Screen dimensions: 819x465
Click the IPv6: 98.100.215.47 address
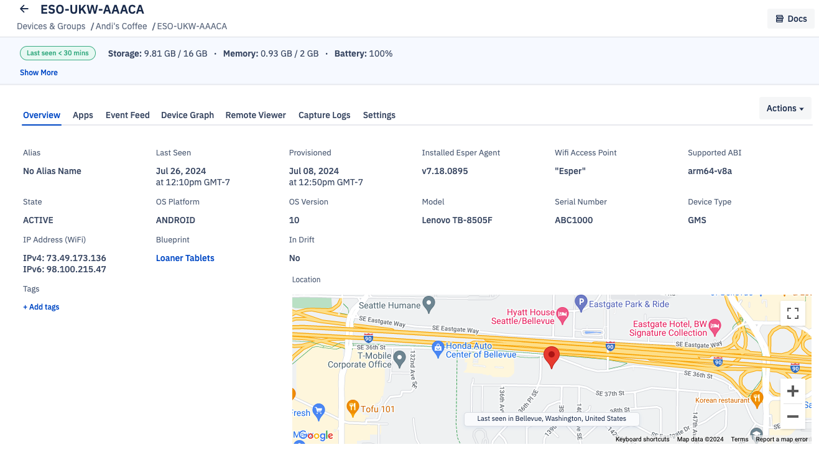(x=65, y=269)
